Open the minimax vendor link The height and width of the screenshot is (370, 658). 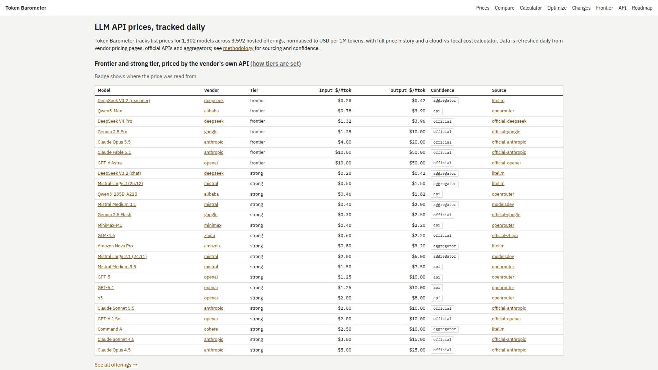(213, 225)
